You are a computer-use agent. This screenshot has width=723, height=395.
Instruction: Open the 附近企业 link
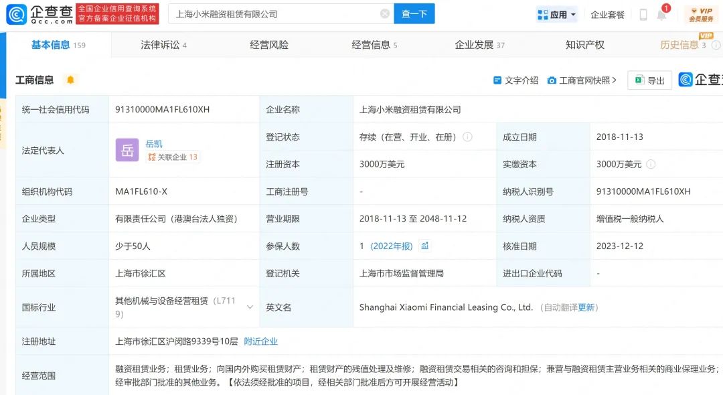click(x=260, y=341)
